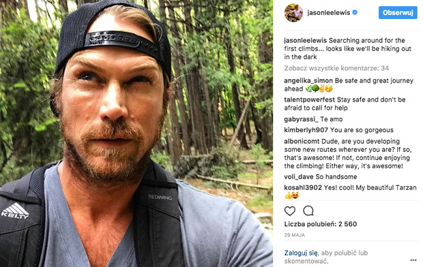This screenshot has height=267, width=423.
Task: Like the post with heart icon
Action: click(x=290, y=211)
